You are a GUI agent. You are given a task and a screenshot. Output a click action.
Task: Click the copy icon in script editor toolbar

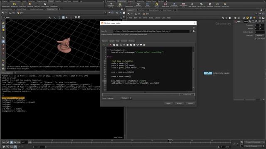(114, 45)
